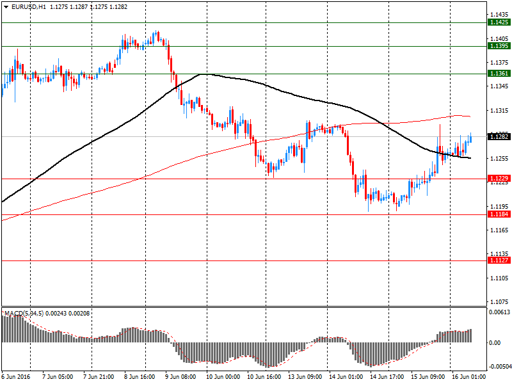Select the 13 Jun 09:00 time axis label
This screenshot has height=384, width=512.
305,377
